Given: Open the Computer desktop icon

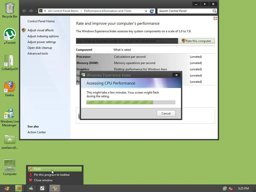Looking at the screenshot, I should click(10, 167).
